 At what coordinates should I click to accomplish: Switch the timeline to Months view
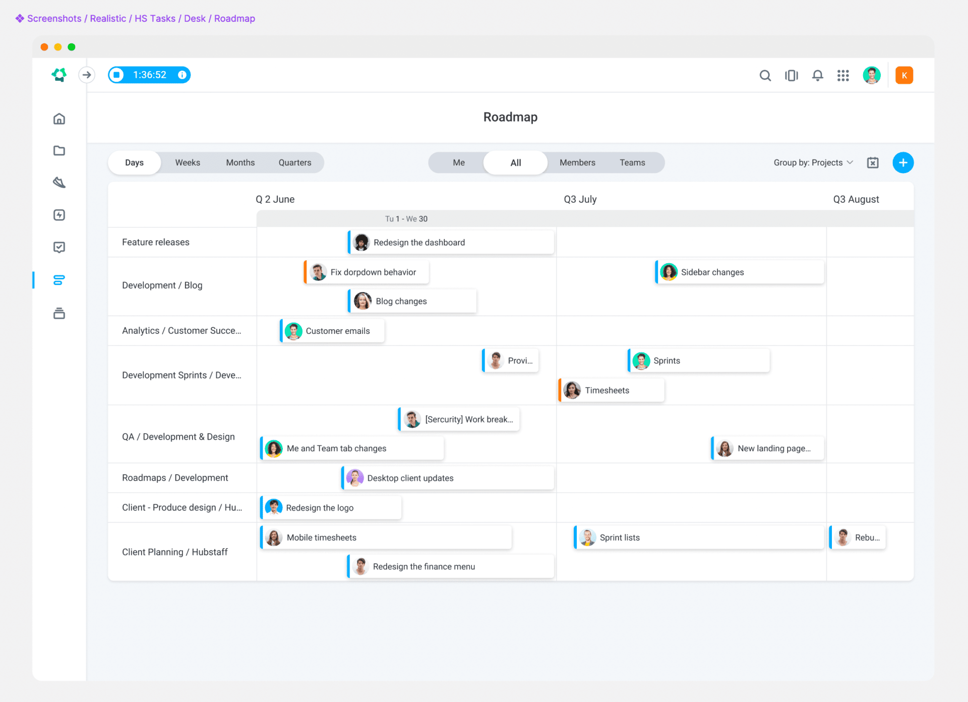tap(240, 162)
